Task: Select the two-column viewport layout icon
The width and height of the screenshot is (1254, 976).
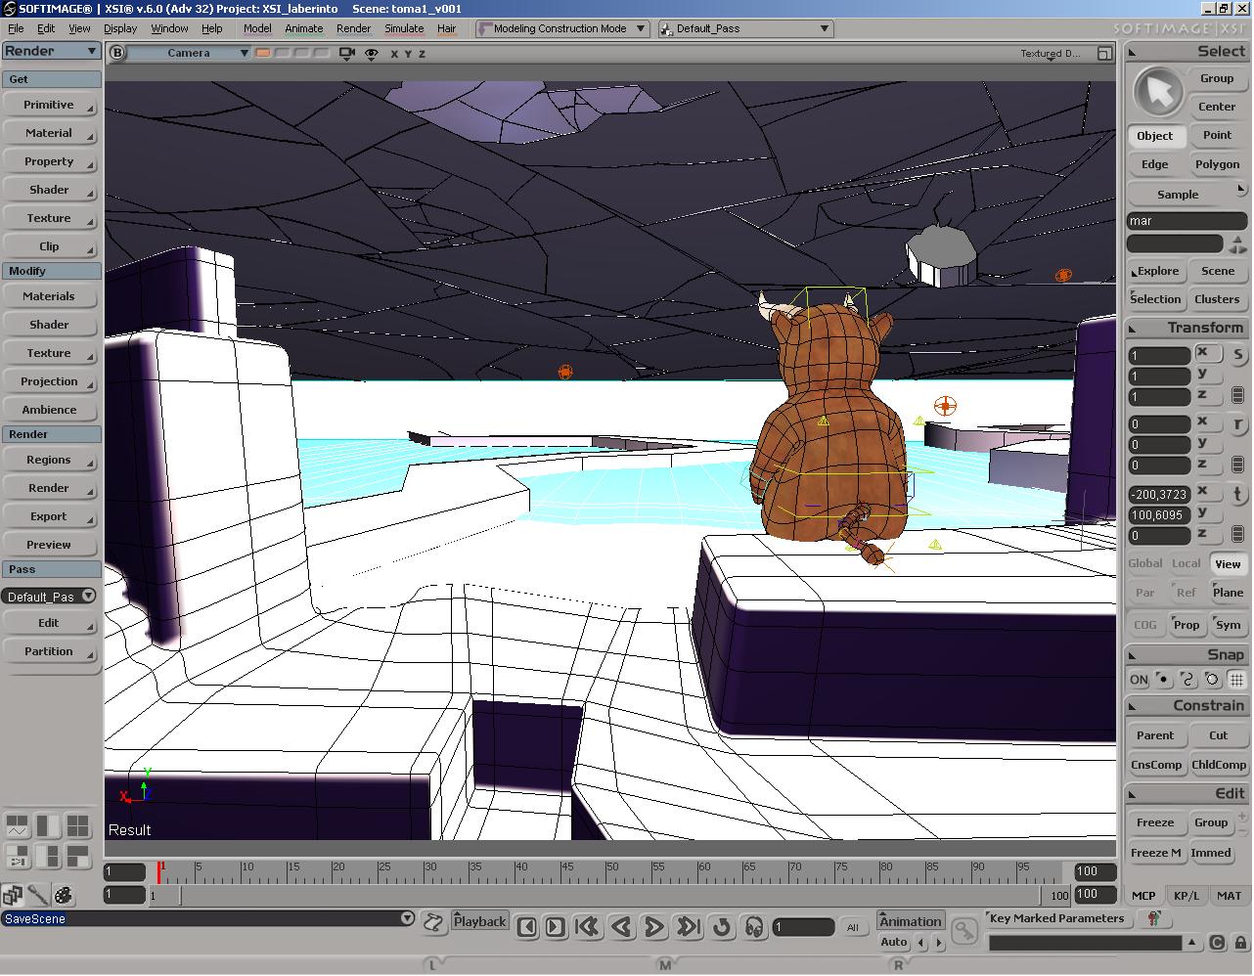Action: tap(48, 826)
